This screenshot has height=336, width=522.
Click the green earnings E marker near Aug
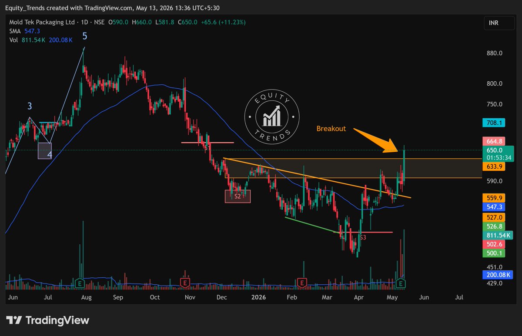click(80, 283)
